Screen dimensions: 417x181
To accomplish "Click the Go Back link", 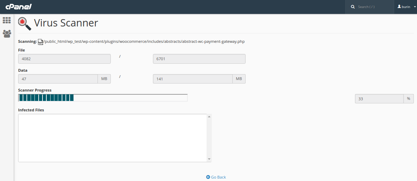I will tap(218, 177).
